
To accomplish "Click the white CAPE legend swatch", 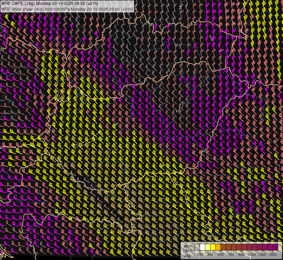I will pyautogui.click(x=203, y=247).
